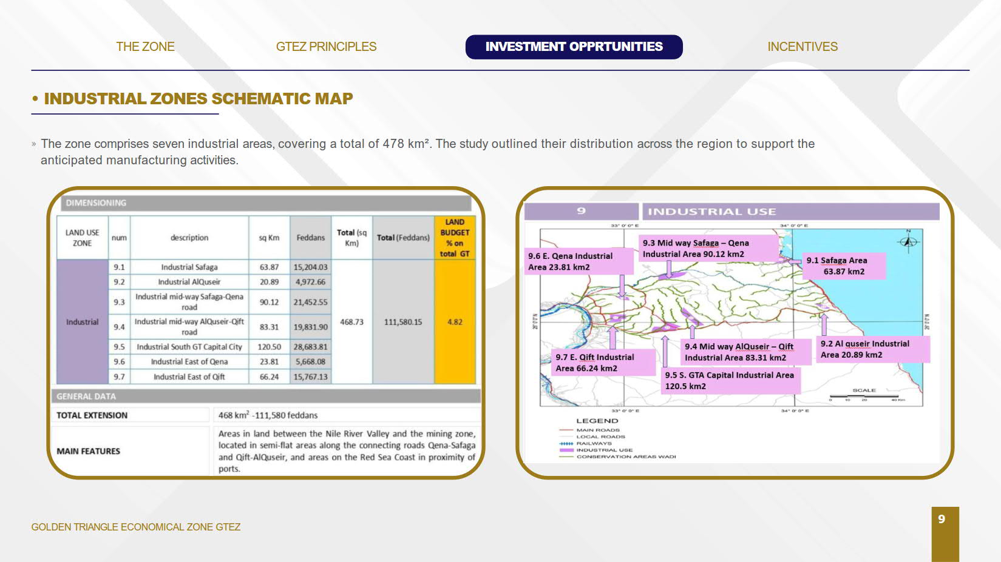Select the Industrial Safaga description cell
This screenshot has width=1001, height=562.
point(189,267)
